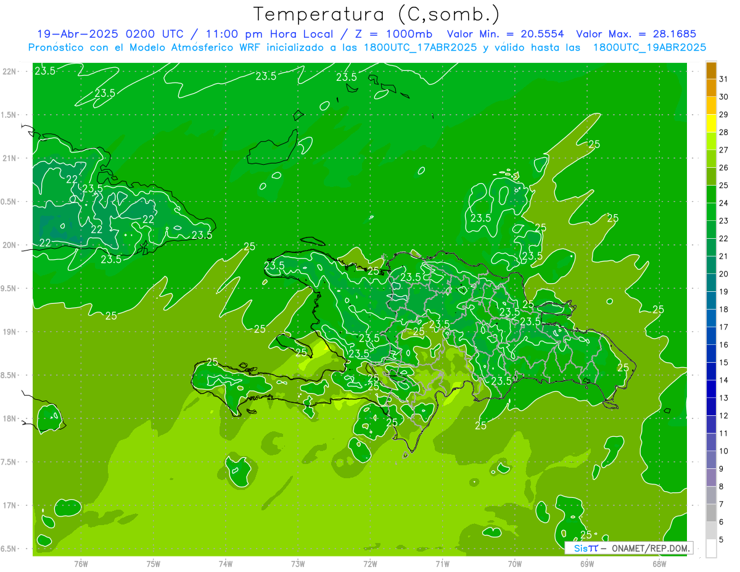The image size is (740, 572).
Task: Click the "Sisπ" logo text
Action: click(586, 548)
